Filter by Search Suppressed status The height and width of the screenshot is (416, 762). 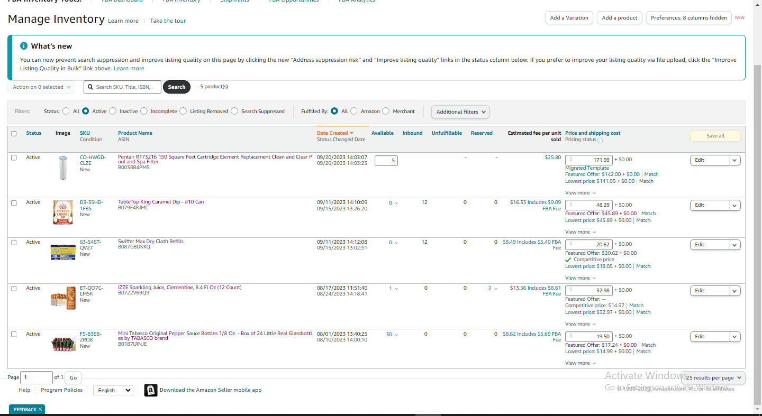click(x=234, y=112)
